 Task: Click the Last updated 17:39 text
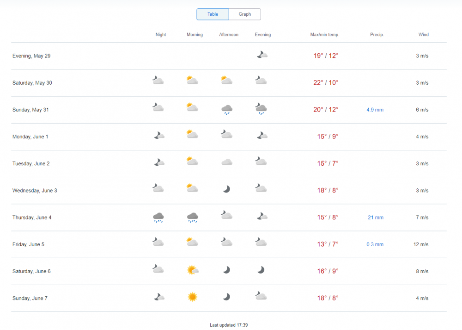coord(229,325)
